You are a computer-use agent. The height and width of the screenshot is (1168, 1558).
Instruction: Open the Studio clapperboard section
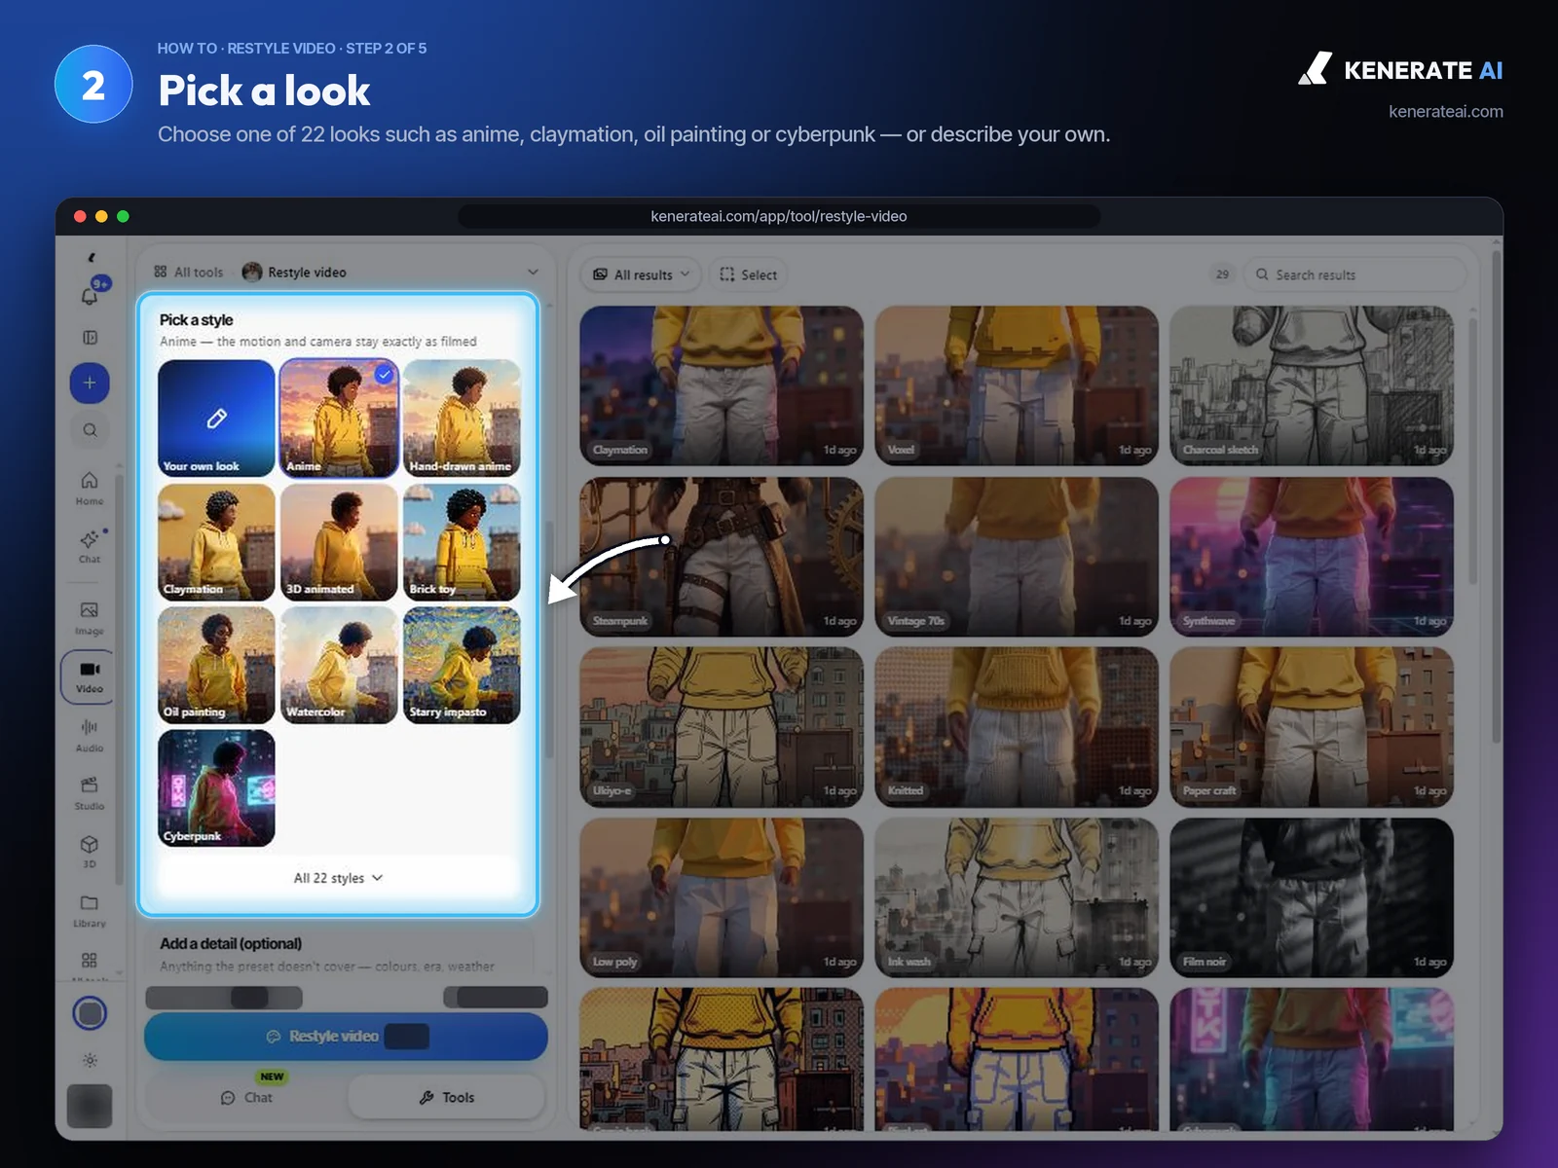tap(90, 793)
